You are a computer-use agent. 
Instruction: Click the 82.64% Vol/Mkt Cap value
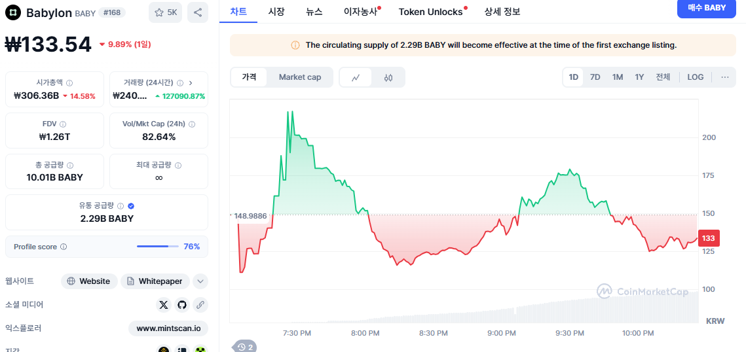[159, 137]
